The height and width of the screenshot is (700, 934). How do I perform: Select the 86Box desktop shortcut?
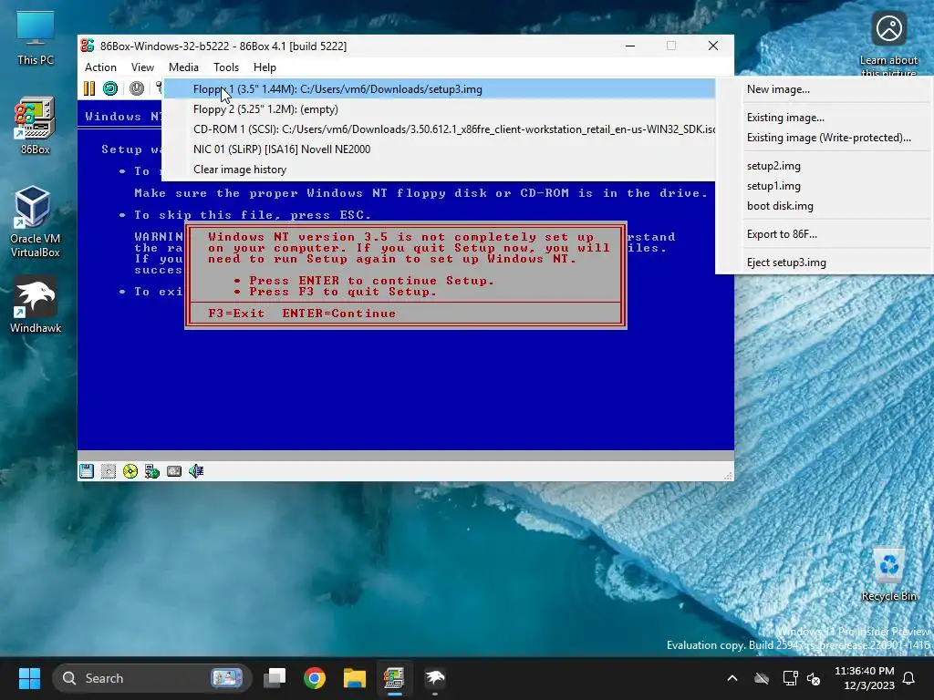coord(36,126)
